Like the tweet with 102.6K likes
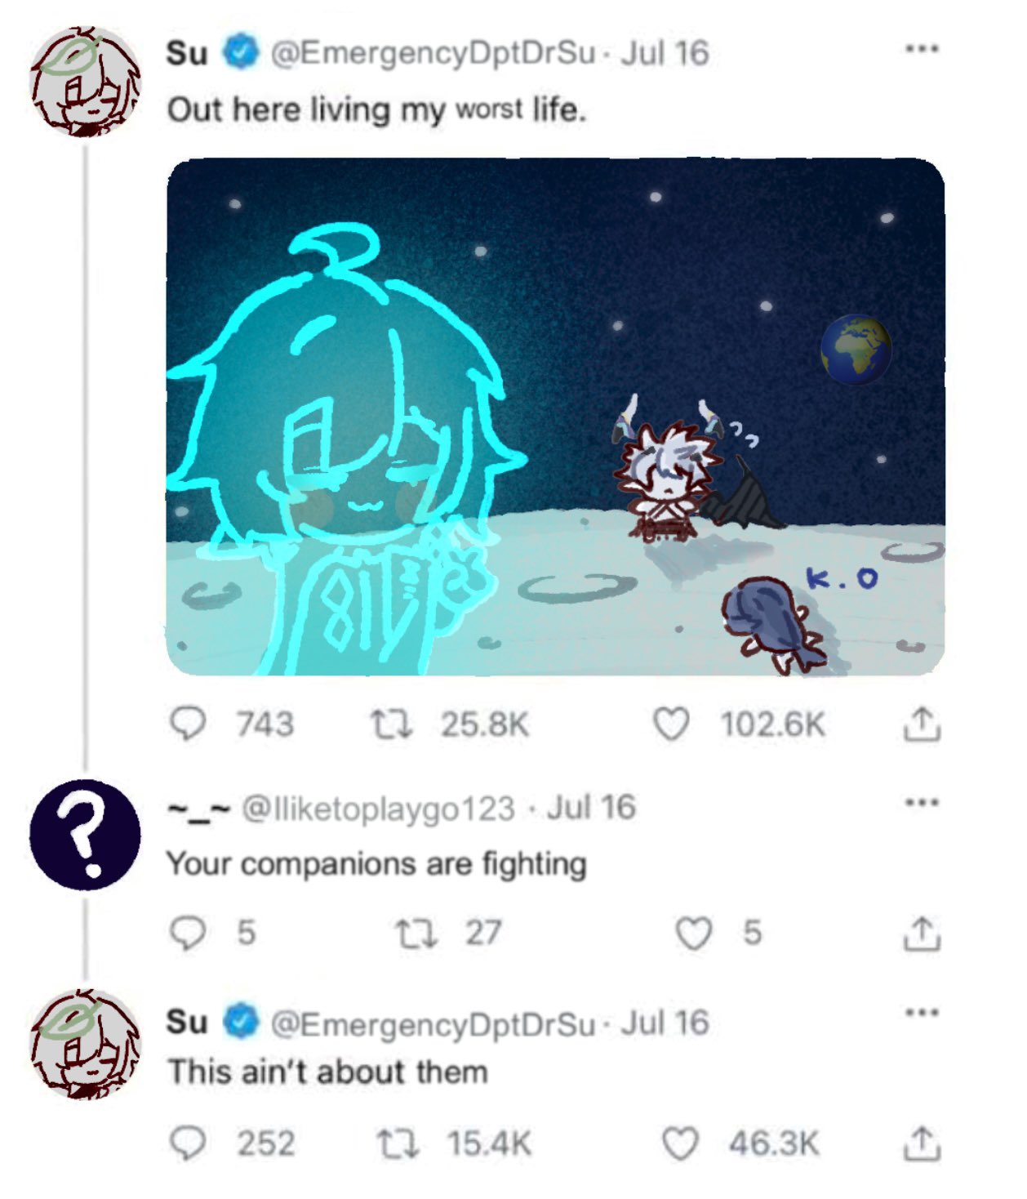Image resolution: width=1027 pixels, height=1199 pixels. (672, 724)
